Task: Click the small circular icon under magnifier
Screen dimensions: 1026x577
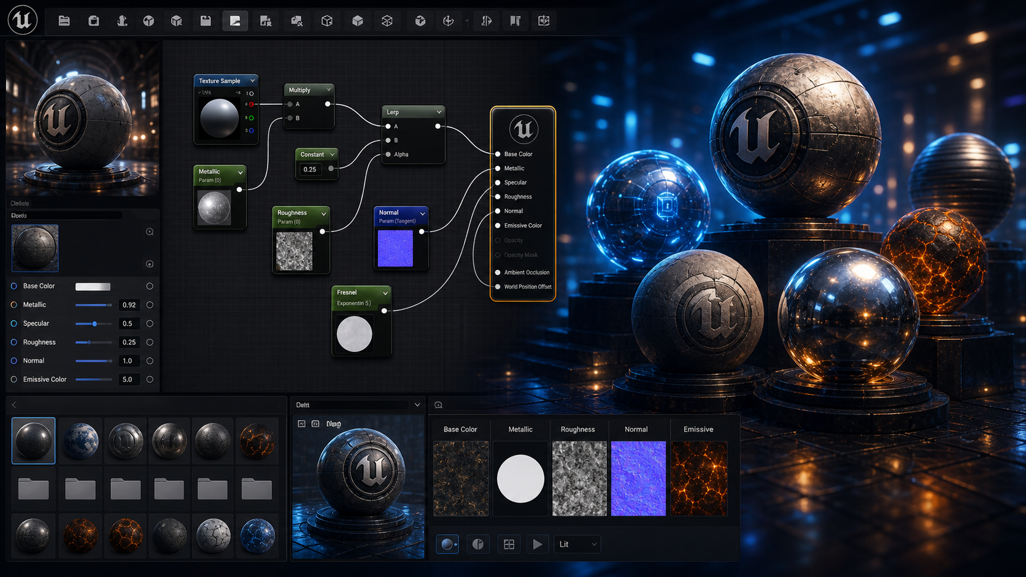Action: pyautogui.click(x=150, y=264)
